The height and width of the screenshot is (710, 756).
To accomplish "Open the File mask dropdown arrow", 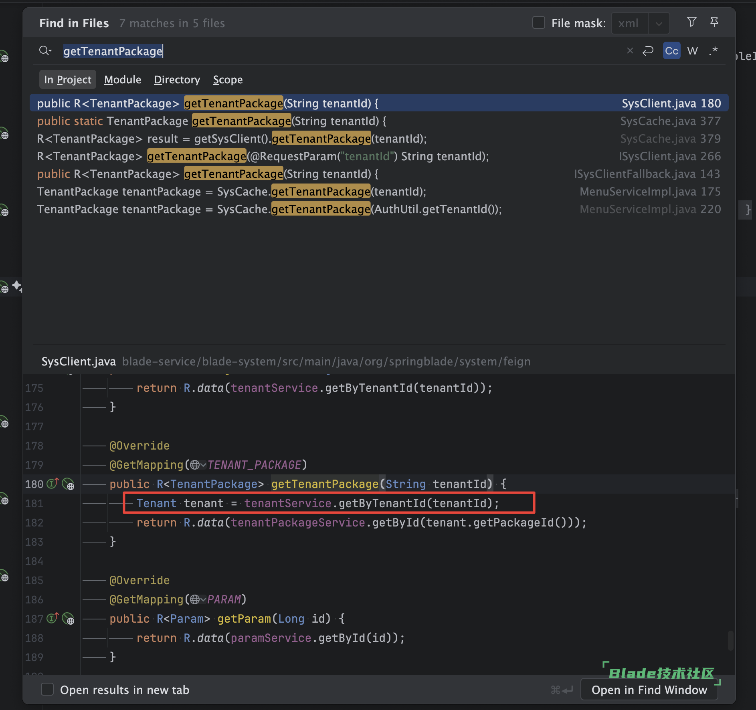I will point(659,24).
